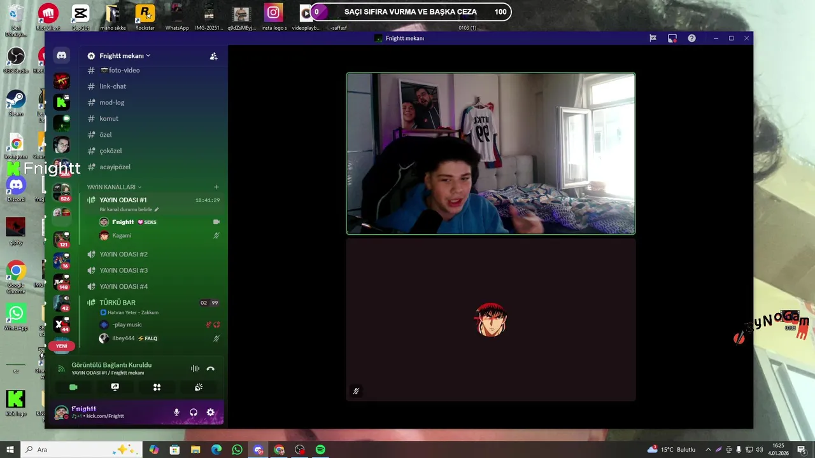The height and width of the screenshot is (458, 815).
Task: Open the OBS Studio desktop shortcut
Action: [x=15, y=60]
